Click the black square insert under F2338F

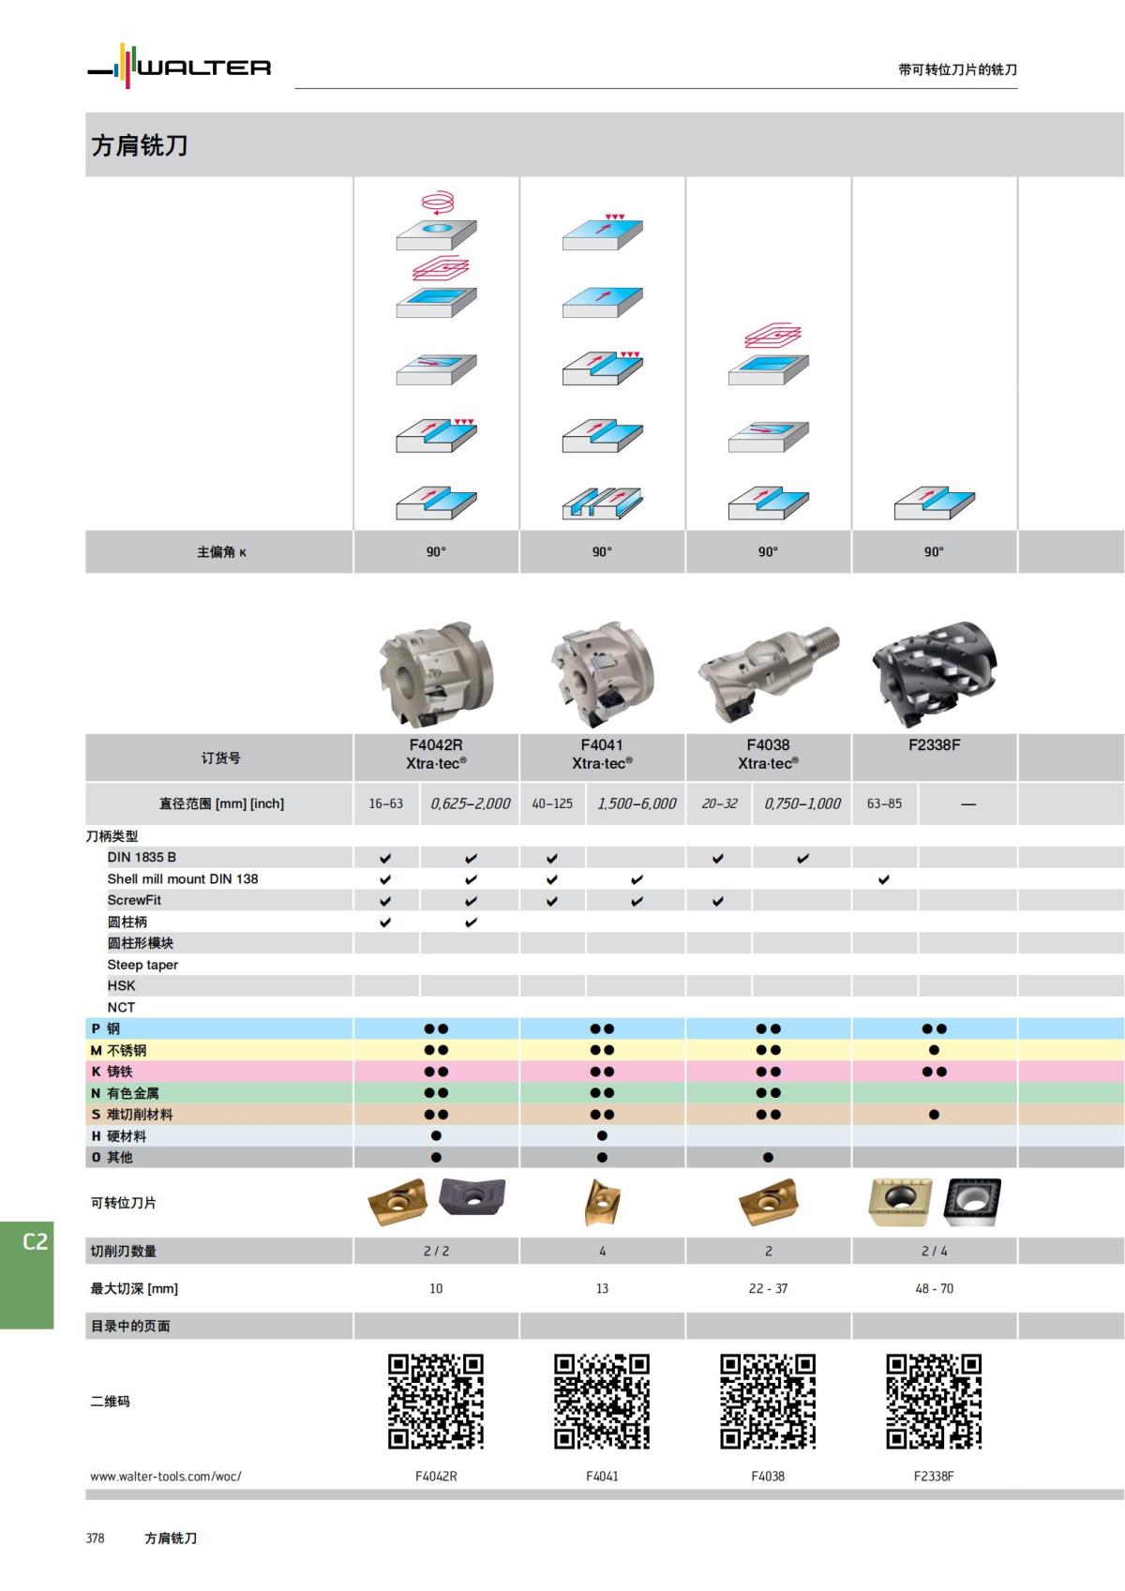(972, 1202)
